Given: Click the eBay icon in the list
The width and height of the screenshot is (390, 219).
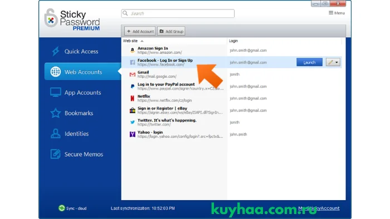Looking at the screenshot, I should 133,111.
